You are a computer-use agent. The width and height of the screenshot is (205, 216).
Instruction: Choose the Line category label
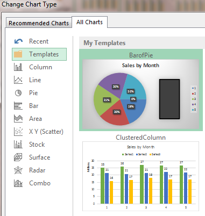pos(35,80)
